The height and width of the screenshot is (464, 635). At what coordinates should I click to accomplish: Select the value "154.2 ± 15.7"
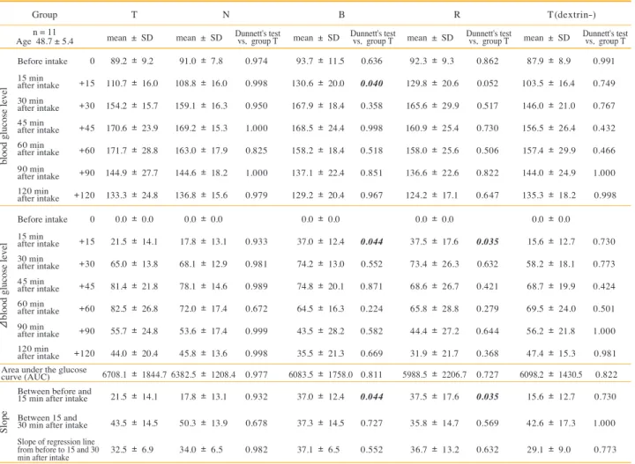pyautogui.click(x=132, y=106)
